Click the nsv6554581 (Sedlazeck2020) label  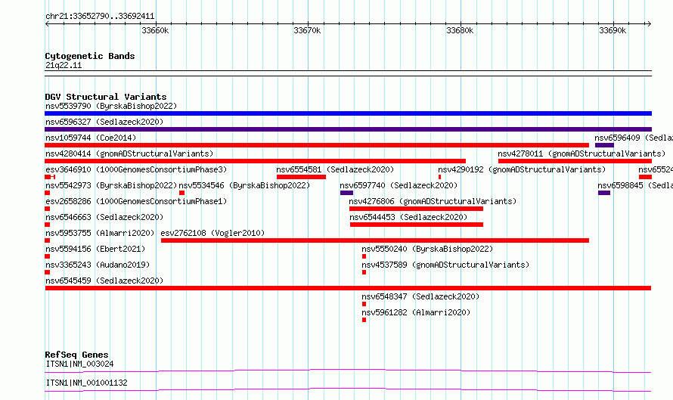tap(335, 169)
